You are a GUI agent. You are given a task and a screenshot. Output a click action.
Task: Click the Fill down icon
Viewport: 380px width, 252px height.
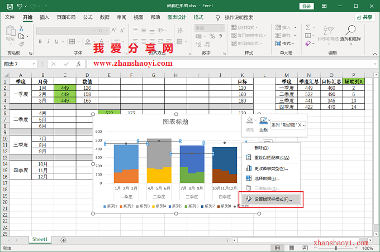pyautogui.click(x=308, y=36)
